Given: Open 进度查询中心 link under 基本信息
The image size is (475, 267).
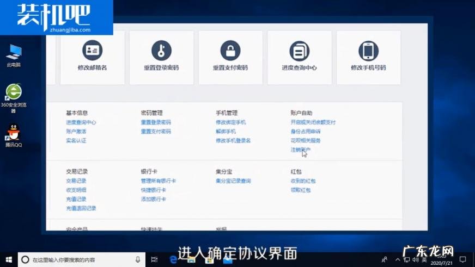Looking at the screenshot, I should [81, 122].
